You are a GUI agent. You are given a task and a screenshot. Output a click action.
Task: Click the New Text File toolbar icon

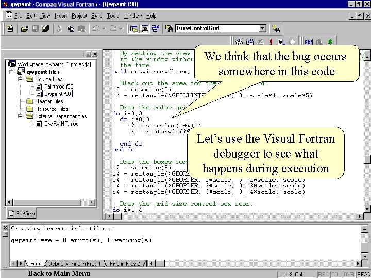point(10,29)
